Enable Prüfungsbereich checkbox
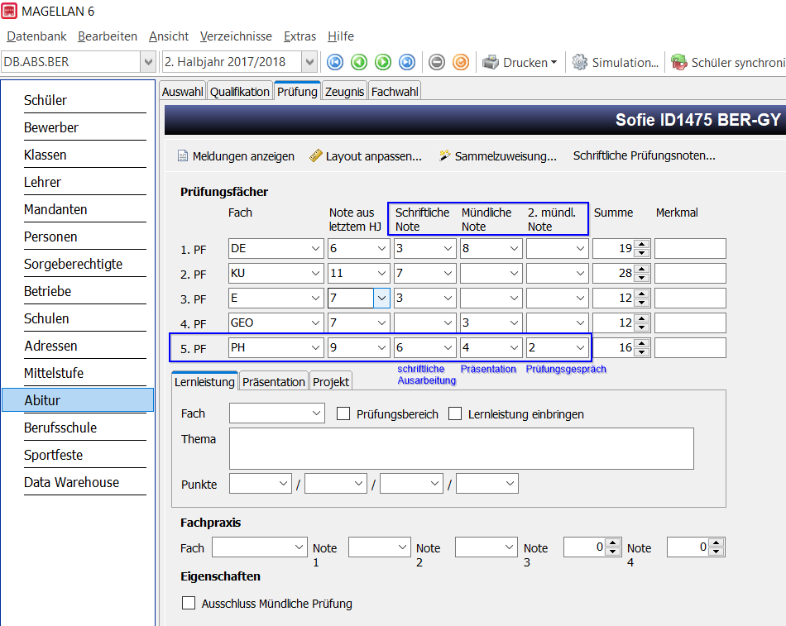Viewport: 786px width, 626px height. coord(343,413)
